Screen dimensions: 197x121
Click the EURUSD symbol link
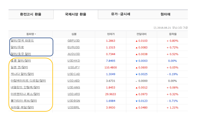(73, 47)
